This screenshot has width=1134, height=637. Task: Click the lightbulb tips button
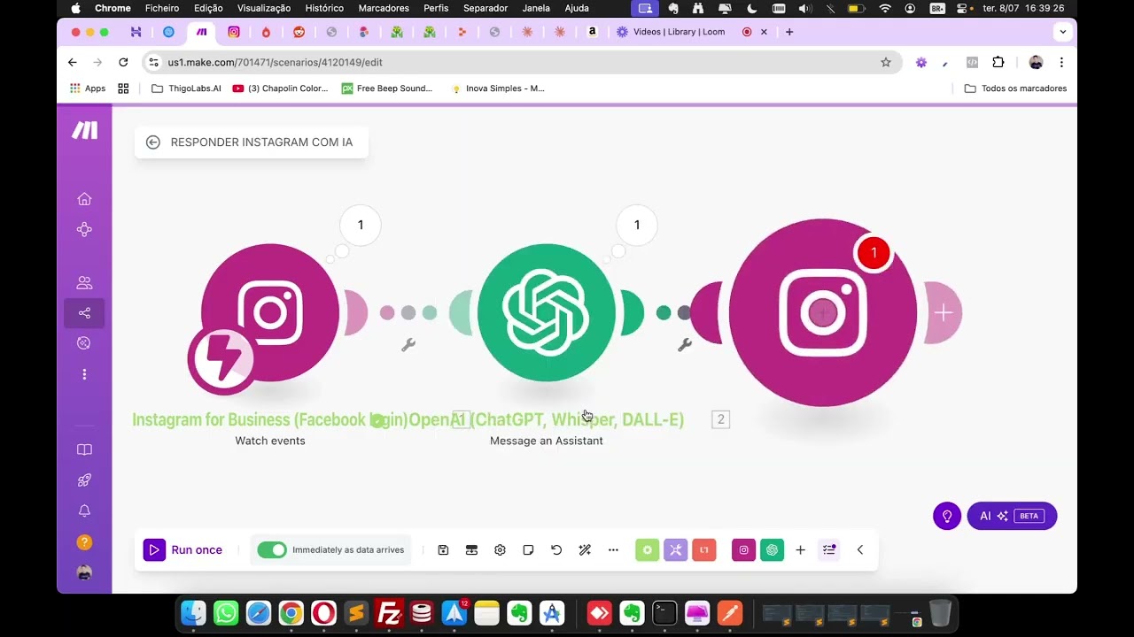947,516
